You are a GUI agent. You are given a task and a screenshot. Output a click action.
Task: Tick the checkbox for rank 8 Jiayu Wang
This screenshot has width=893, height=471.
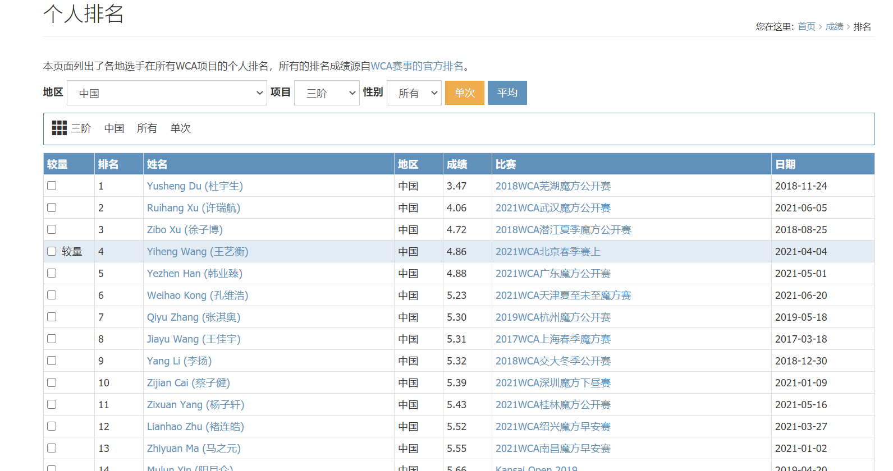(52, 339)
